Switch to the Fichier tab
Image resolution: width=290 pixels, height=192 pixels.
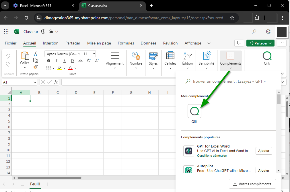(x=11, y=43)
